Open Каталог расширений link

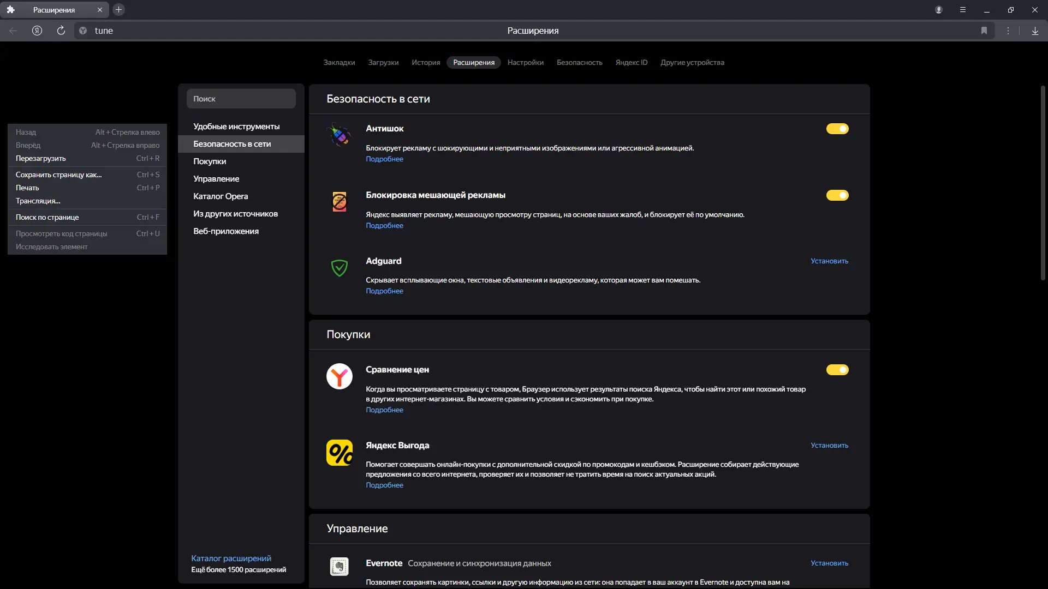coord(231,558)
